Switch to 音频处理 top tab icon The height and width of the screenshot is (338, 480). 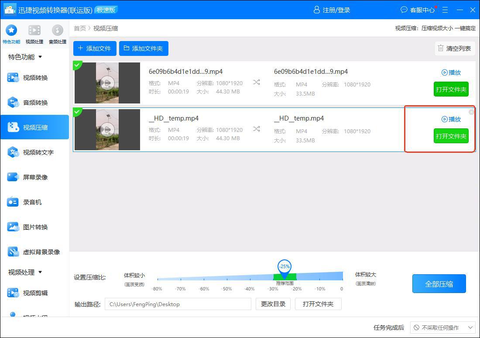(57, 31)
